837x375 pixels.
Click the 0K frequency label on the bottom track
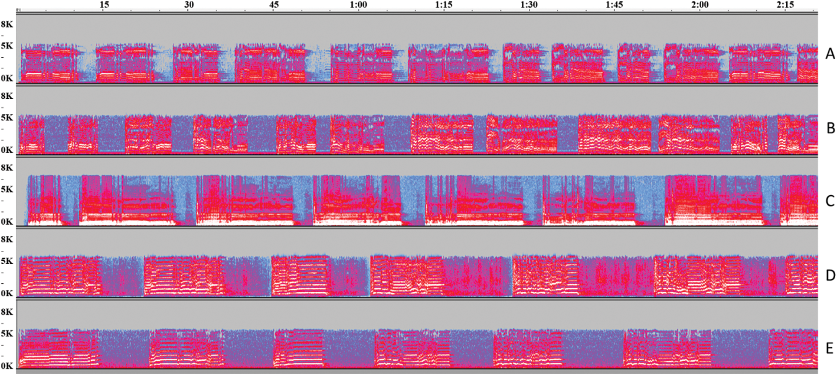(x=7, y=366)
